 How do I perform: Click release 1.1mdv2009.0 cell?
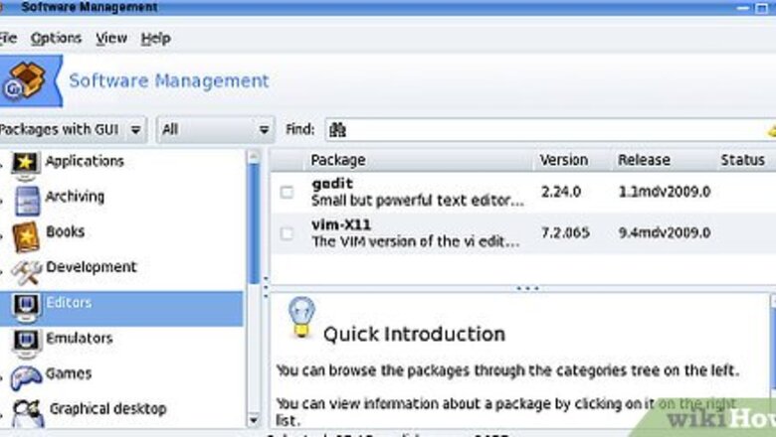click(x=665, y=192)
